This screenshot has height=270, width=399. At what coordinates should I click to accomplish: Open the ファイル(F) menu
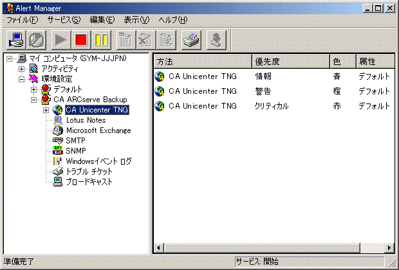tap(22, 20)
